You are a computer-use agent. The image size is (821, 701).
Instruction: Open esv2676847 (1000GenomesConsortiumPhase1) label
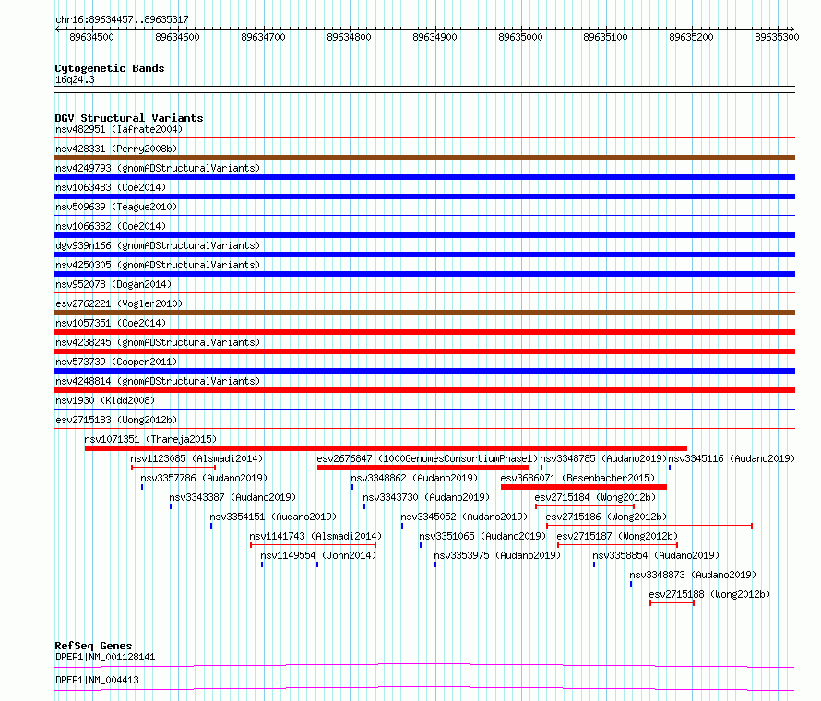click(427, 458)
